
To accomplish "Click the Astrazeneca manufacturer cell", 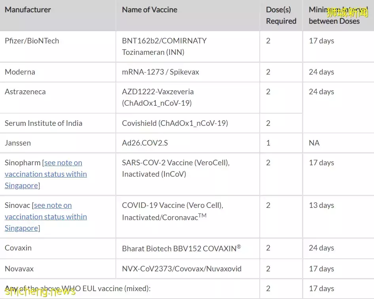I will (25, 92).
